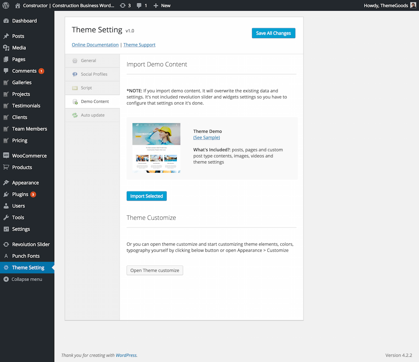
Task: Select the Galleries icon in sidebar
Action: point(6,83)
